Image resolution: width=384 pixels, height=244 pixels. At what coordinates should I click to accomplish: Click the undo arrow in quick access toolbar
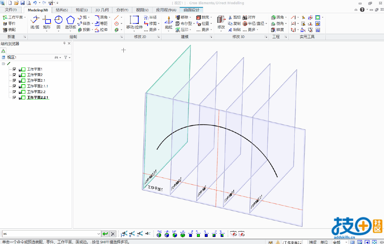35,3
